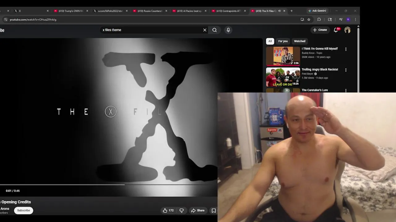Screen dimensions: 396x222
Task: Open options menu for Caretaker's Lure video
Action: click(346, 90)
